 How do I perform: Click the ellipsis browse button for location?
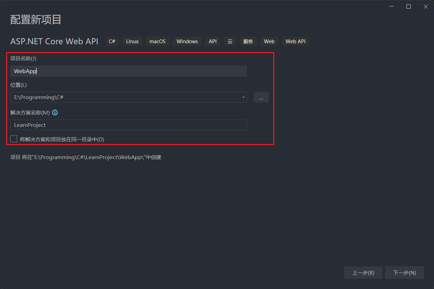coord(261,97)
